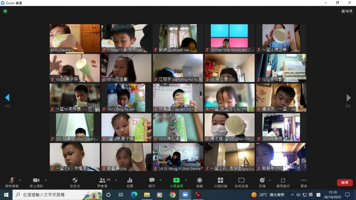
Task: Click the red End meeting button
Action: (x=345, y=182)
